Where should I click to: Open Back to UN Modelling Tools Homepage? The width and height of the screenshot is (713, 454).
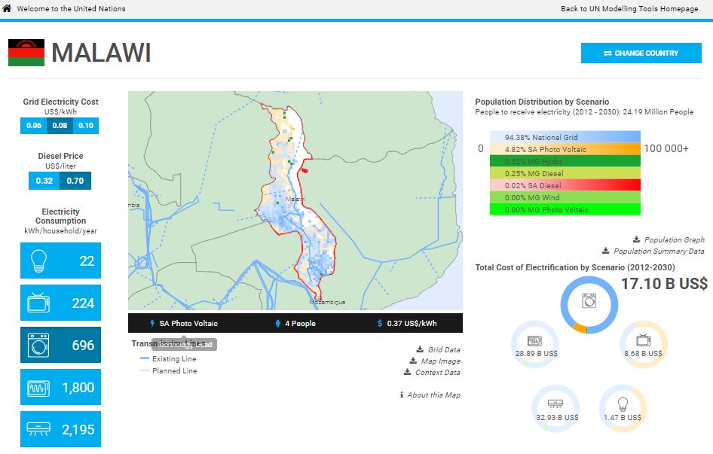click(629, 9)
